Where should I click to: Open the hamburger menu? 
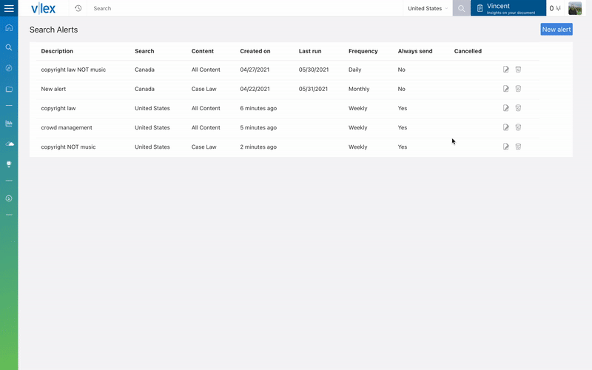pos(9,8)
